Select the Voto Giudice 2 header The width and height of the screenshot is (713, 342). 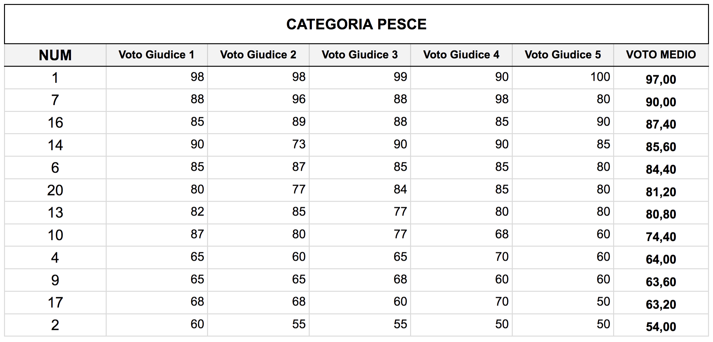coord(258,55)
